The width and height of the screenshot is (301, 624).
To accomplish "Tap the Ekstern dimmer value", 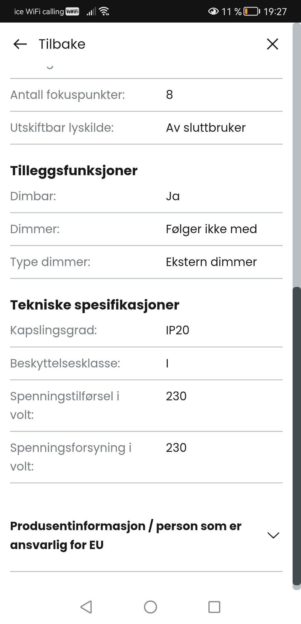I will (x=211, y=262).
